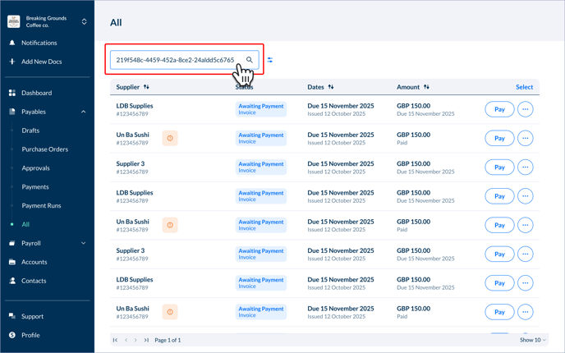Expand the Payroll section chevron
The height and width of the screenshot is (353, 565).
tap(84, 243)
